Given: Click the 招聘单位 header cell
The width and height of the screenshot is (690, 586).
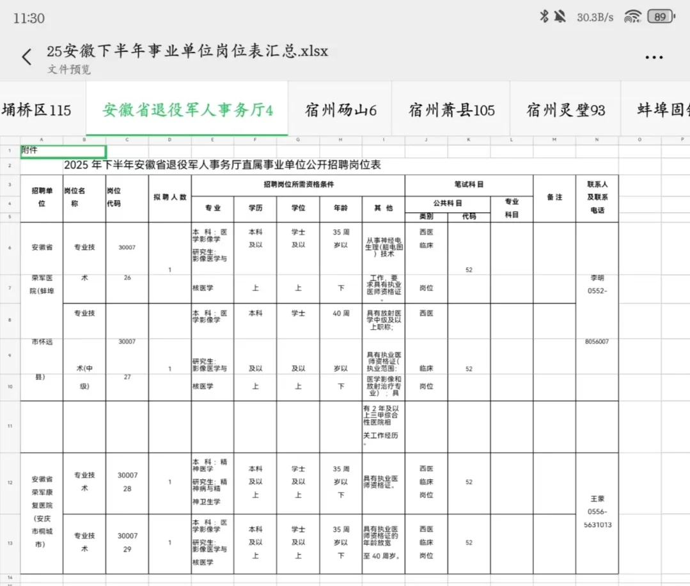Looking at the screenshot, I should (x=42, y=198).
